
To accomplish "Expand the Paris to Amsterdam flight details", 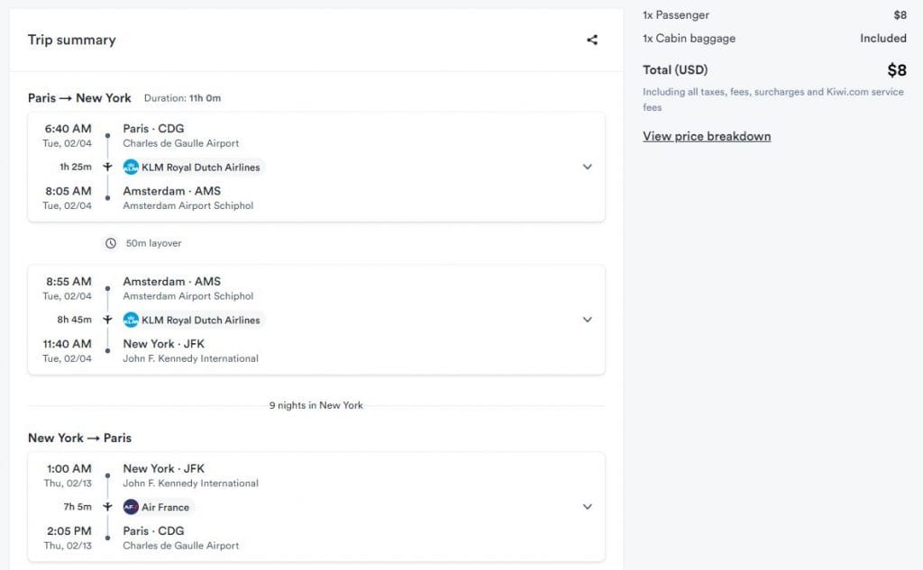I will (x=588, y=167).
